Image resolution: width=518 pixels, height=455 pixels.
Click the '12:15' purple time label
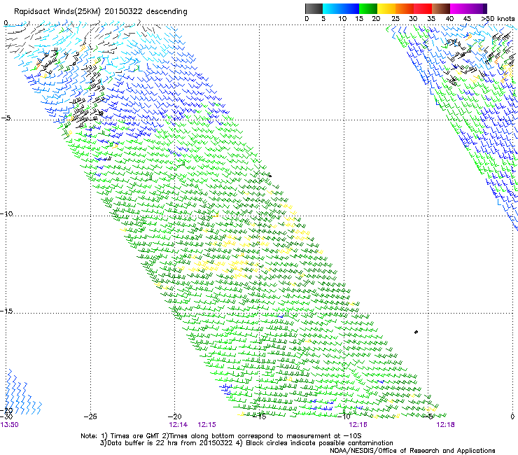tap(206, 425)
